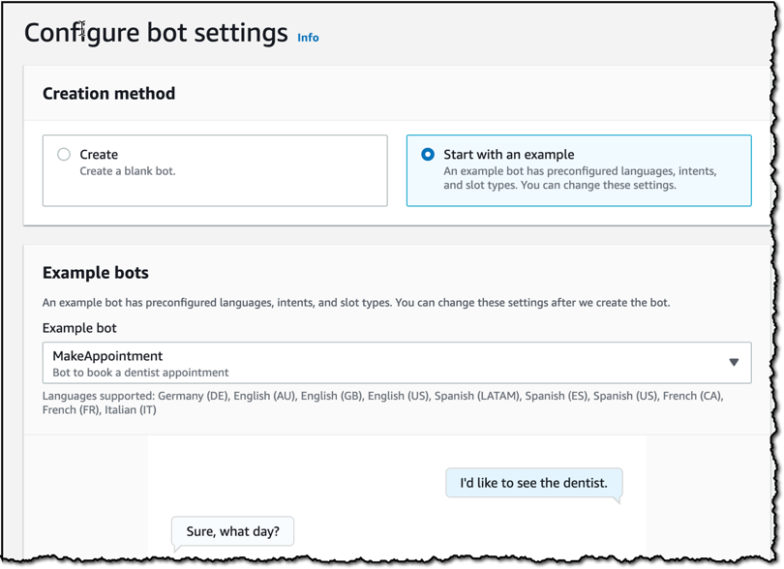
Task: Click the Example bots section heading
Action: coord(96,273)
